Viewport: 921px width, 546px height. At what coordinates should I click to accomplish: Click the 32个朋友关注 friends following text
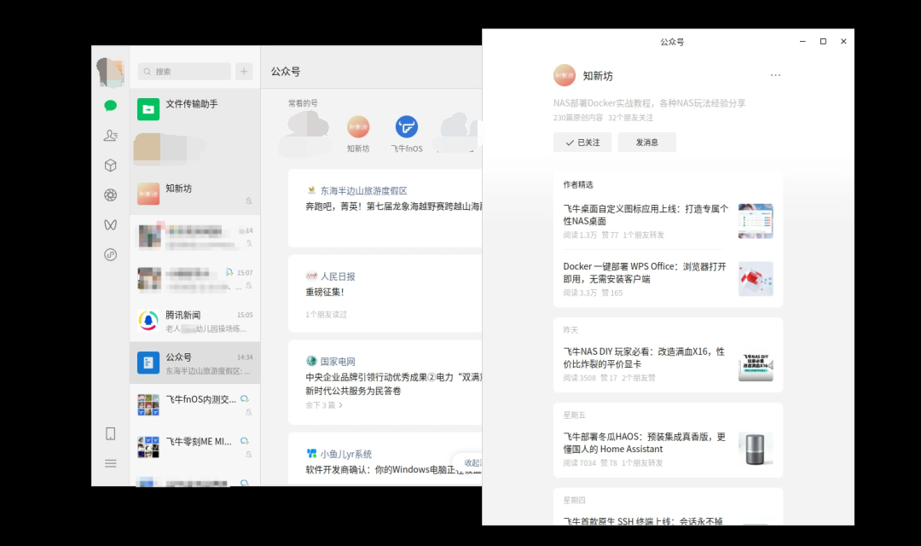pyautogui.click(x=631, y=118)
